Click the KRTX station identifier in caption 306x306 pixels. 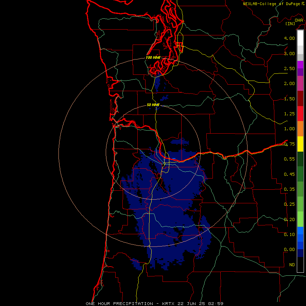168,304
